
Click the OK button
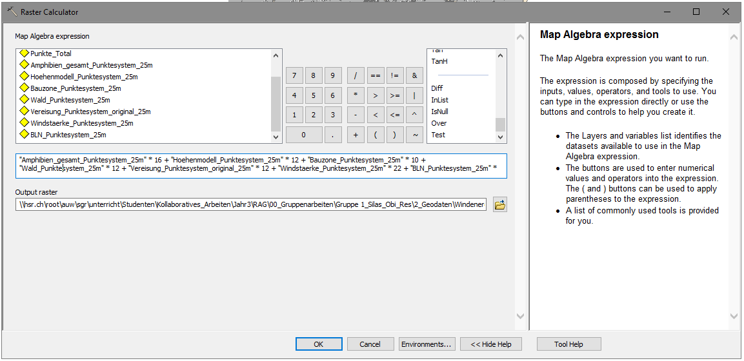pyautogui.click(x=318, y=344)
